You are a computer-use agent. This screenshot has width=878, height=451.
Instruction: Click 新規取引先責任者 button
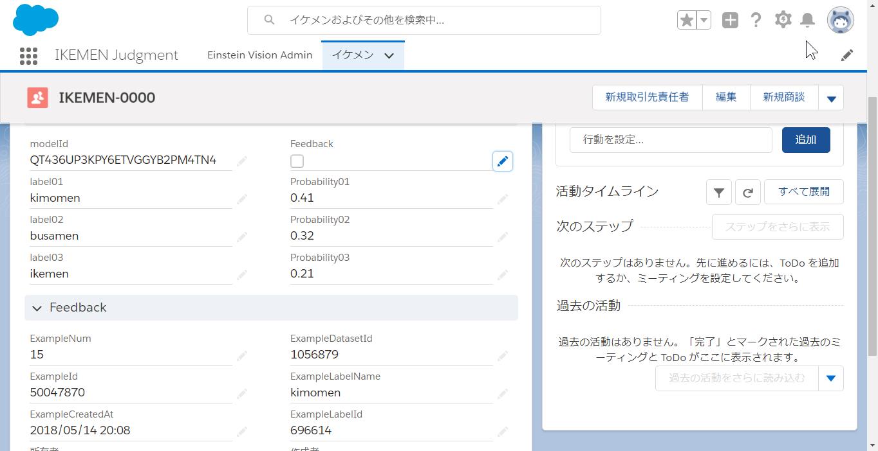(x=647, y=98)
